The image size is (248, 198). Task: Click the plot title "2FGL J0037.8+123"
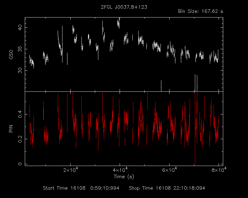point(124,7)
